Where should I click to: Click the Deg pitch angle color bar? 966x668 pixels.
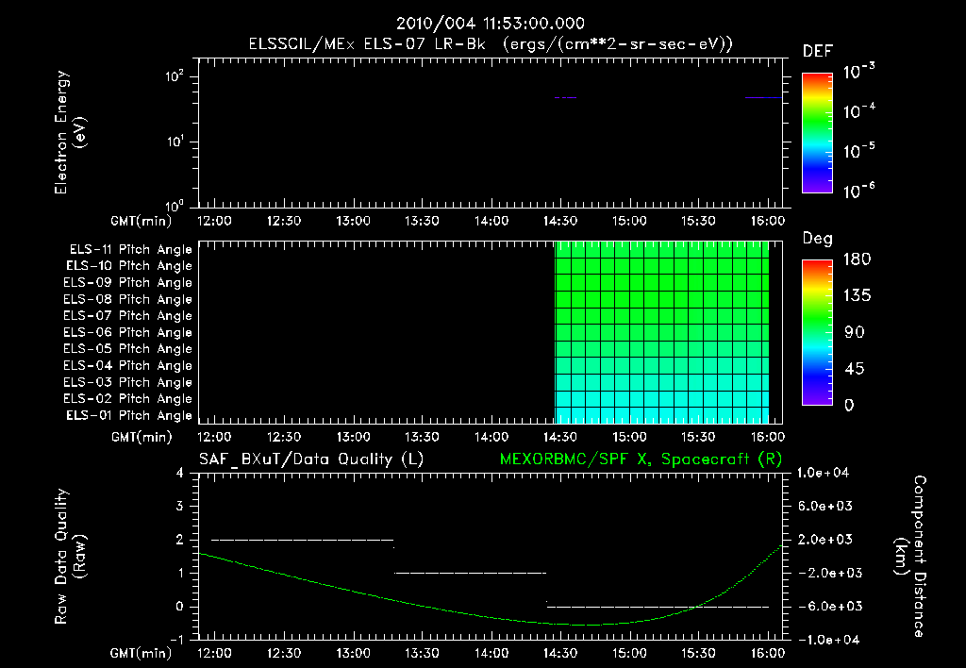coord(818,333)
